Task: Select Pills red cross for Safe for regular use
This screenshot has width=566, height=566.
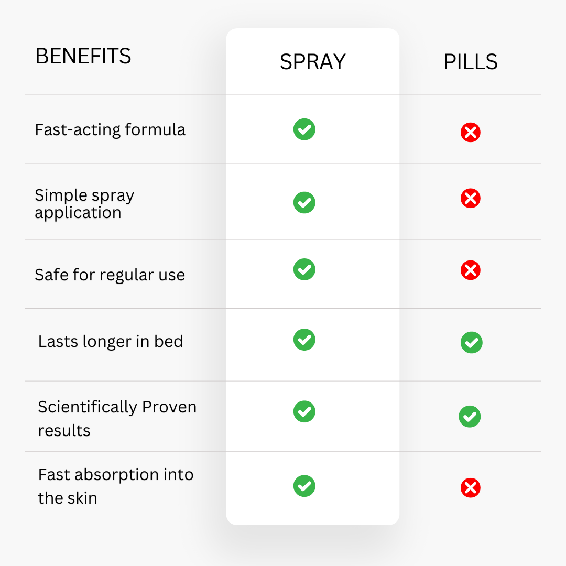Action: click(470, 270)
